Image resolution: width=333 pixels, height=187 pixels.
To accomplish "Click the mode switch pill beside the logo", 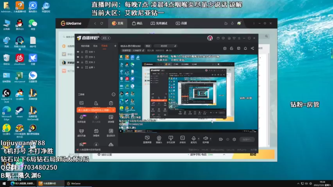I will pyautogui.click(x=106, y=38).
